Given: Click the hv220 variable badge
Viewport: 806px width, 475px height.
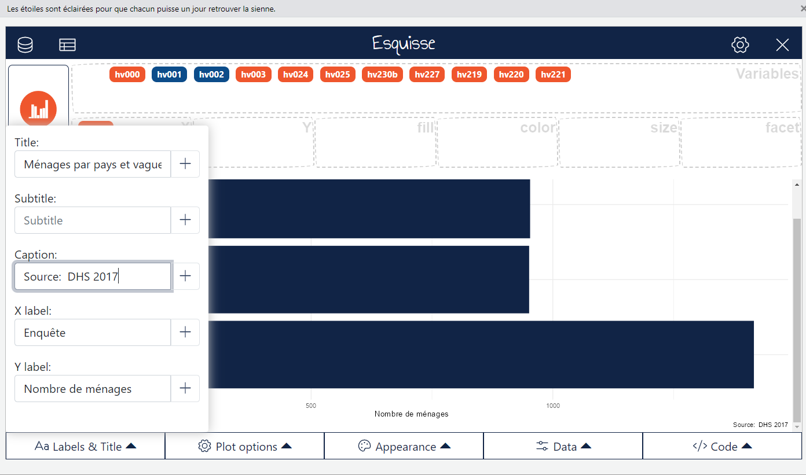Looking at the screenshot, I should click(511, 74).
